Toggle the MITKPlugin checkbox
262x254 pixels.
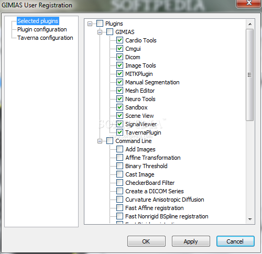(x=119, y=74)
